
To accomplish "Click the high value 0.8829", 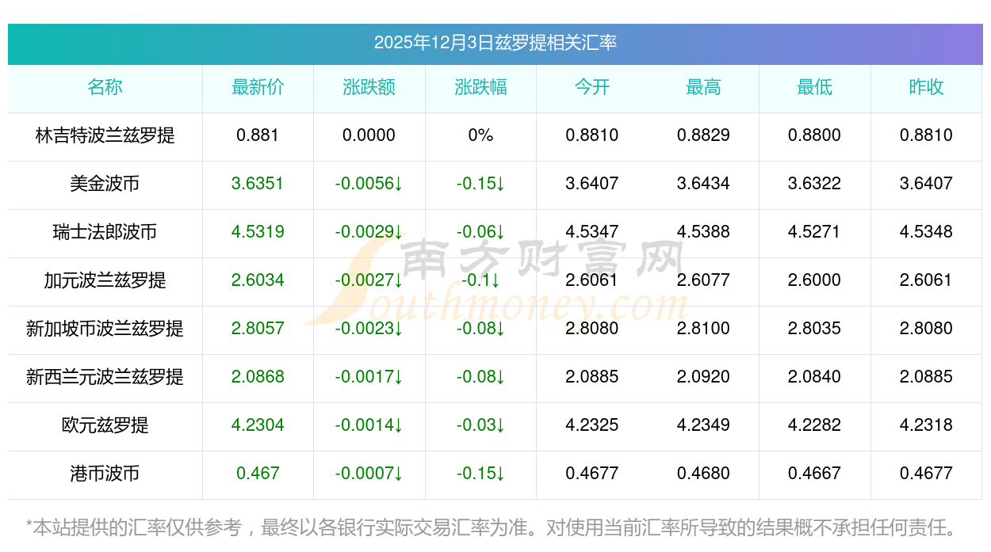I will (703, 135).
